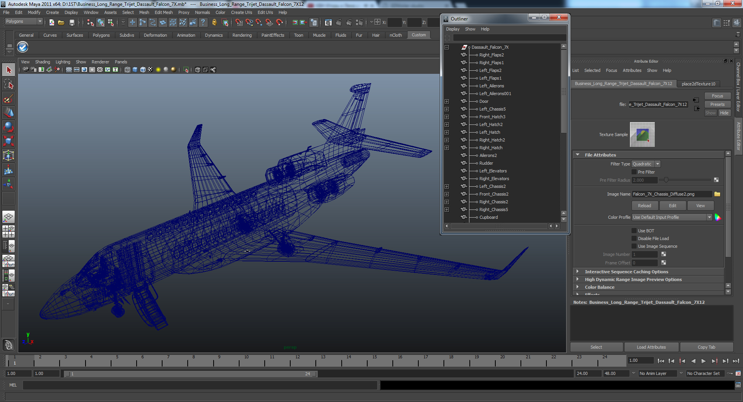Screen dimensions: 743x402
Task: Open the Edit Mesh menu
Action: click(x=164, y=12)
